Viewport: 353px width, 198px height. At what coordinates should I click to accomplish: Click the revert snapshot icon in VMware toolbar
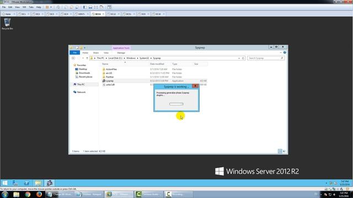[x=72, y=7]
